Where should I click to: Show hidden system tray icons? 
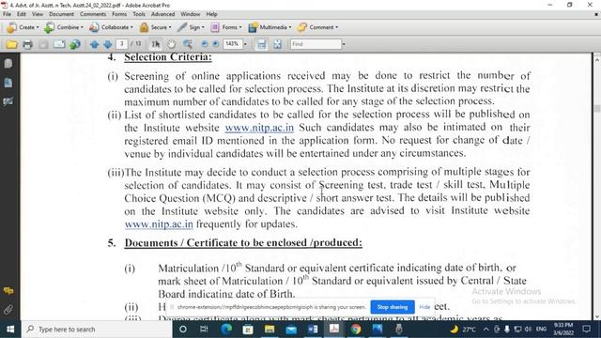(x=486, y=330)
